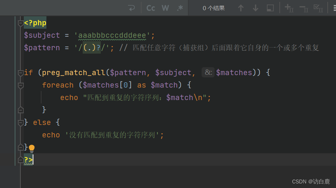Click the Chinese comment after the pattern
This screenshot has height=188, width=336.
click(219, 48)
